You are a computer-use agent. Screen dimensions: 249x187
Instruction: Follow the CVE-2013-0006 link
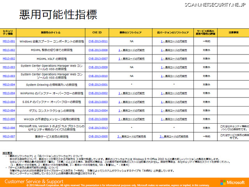click(98, 50)
